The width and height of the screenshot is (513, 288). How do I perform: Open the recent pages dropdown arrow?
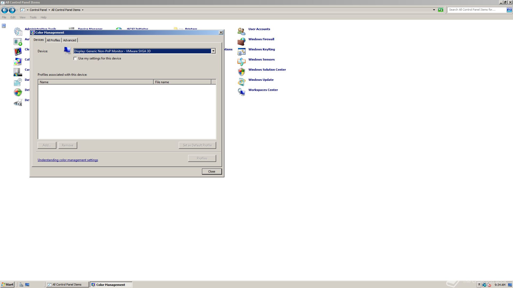(17, 10)
